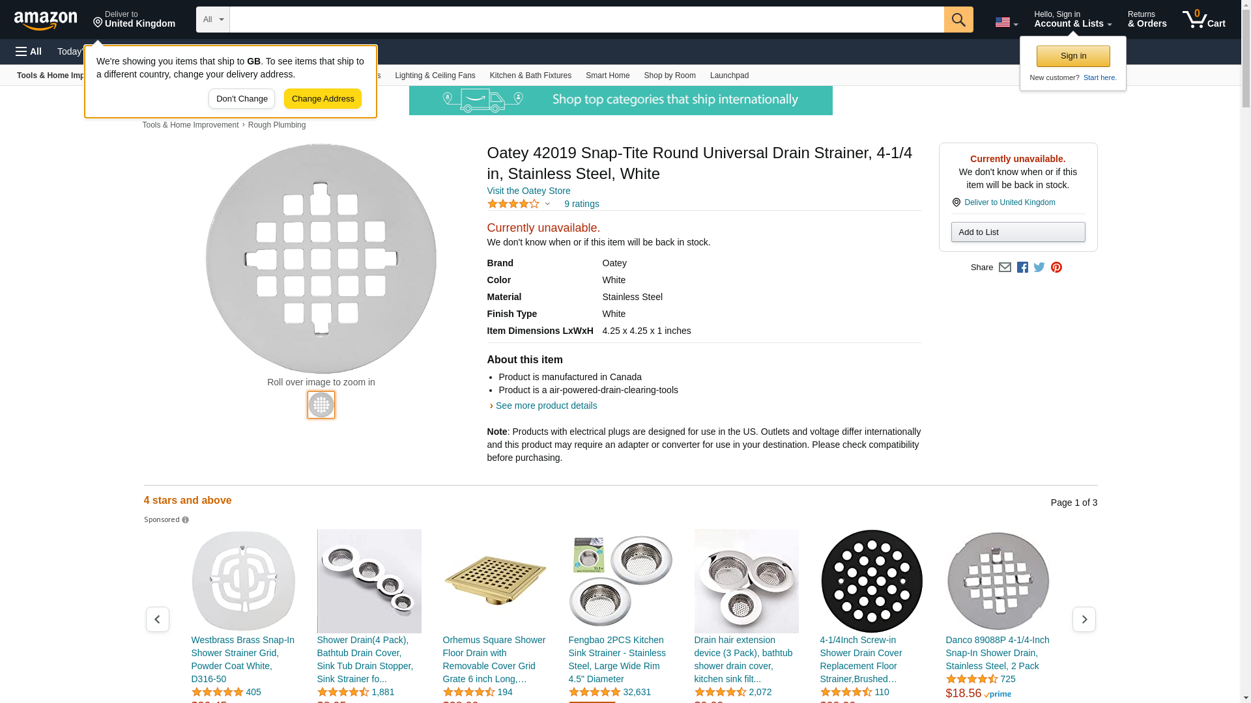Open Lighting & Ceiling Fans menu
The height and width of the screenshot is (703, 1251).
click(x=435, y=76)
